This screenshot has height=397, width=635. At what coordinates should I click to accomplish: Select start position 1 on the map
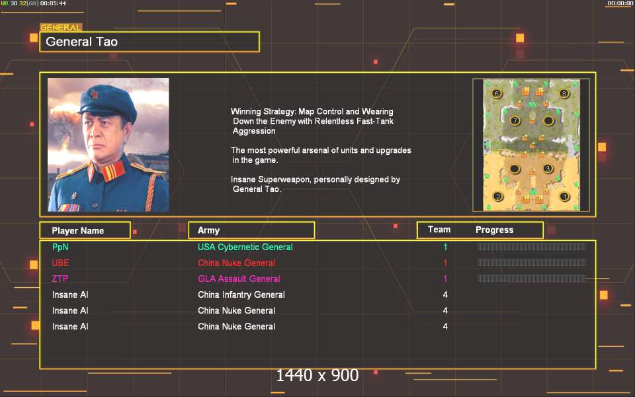pos(564,197)
